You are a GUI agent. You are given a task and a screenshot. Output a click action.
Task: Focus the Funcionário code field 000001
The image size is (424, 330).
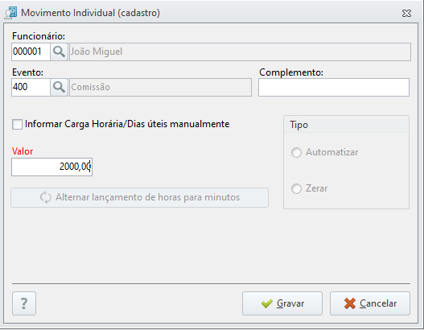31,52
